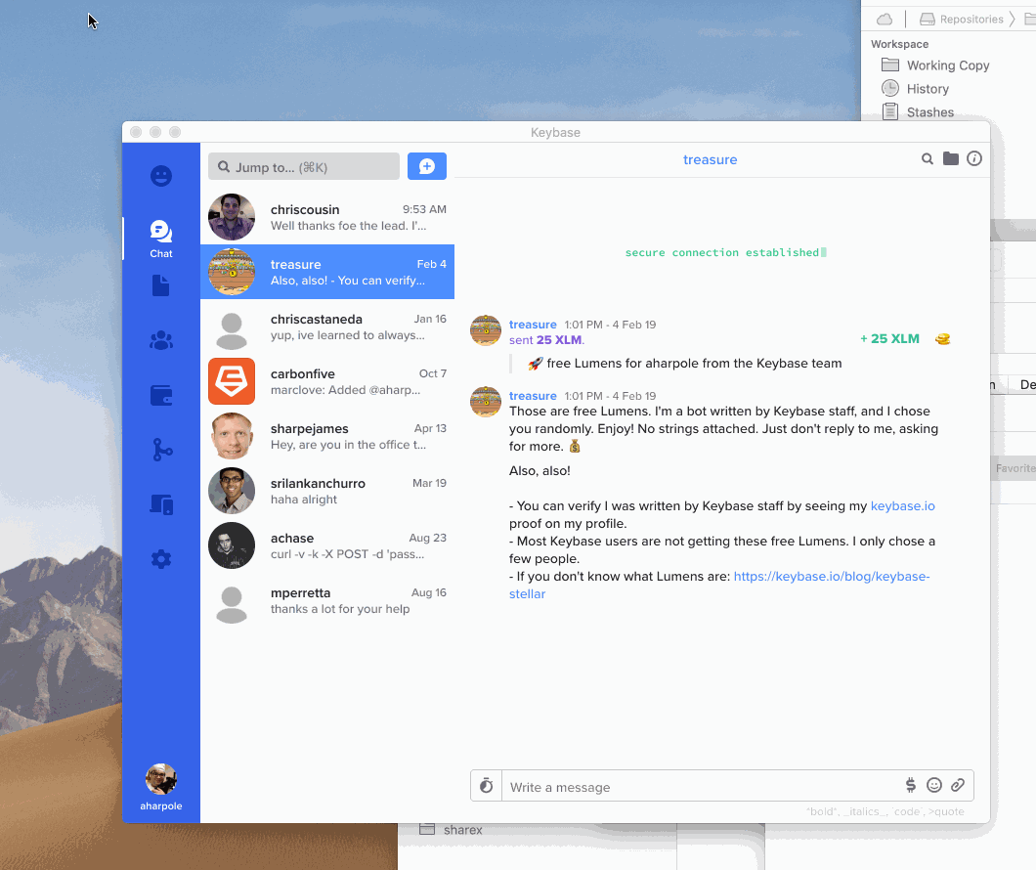Start a new chat with plus button
1036x870 pixels.
tap(427, 166)
